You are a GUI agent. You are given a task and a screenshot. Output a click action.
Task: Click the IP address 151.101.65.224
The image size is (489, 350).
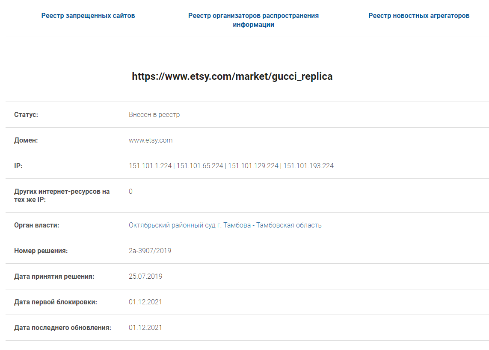pos(200,166)
